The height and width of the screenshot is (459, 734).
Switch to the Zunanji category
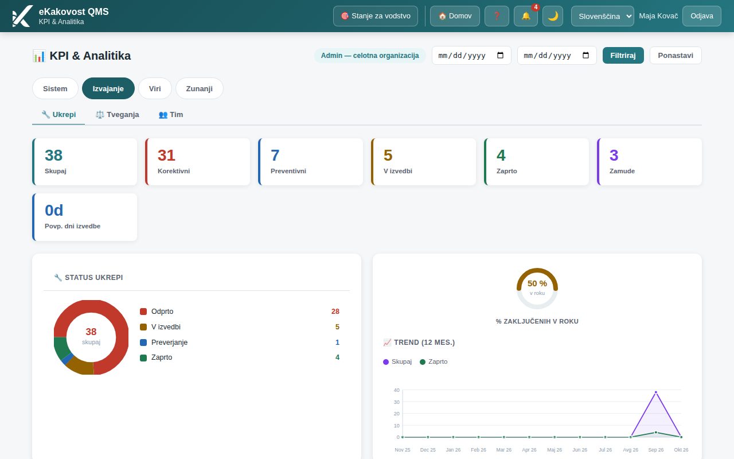point(200,88)
